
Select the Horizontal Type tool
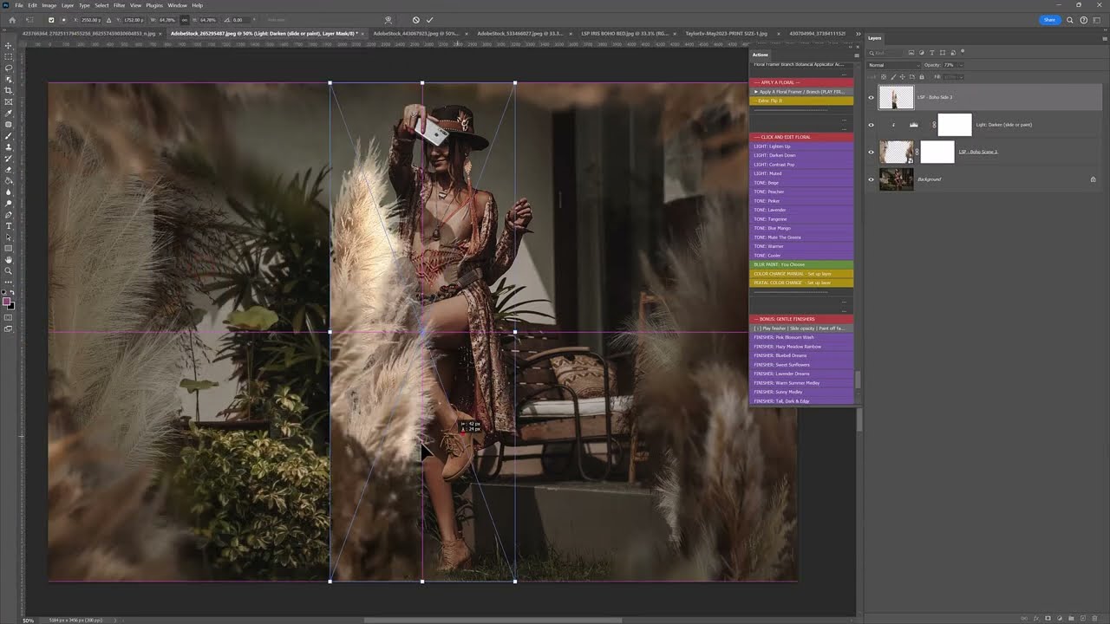(x=9, y=226)
